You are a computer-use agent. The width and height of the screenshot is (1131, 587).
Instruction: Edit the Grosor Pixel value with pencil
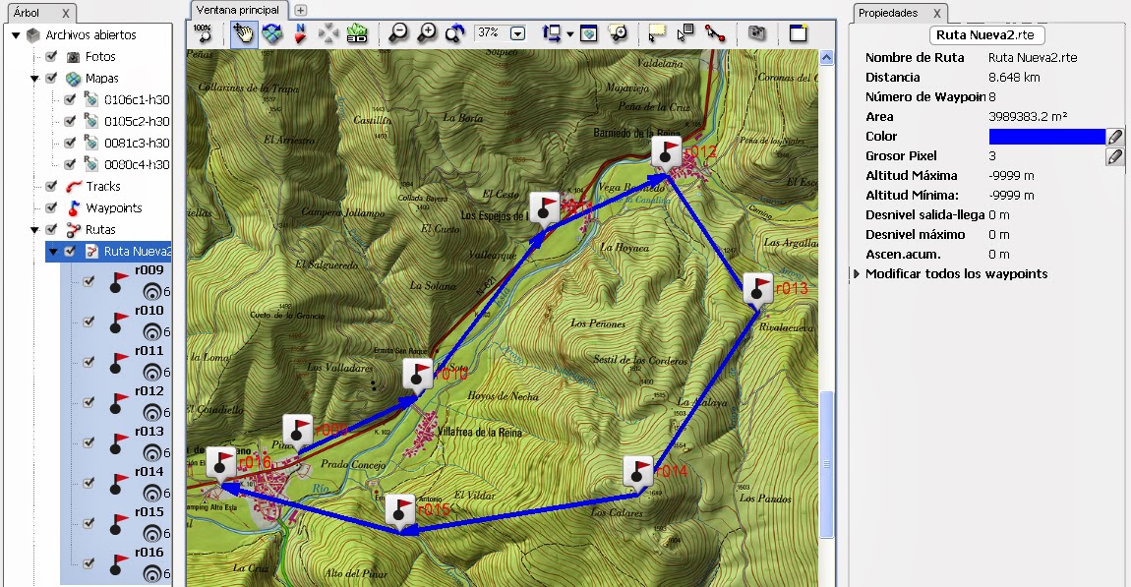point(1114,155)
